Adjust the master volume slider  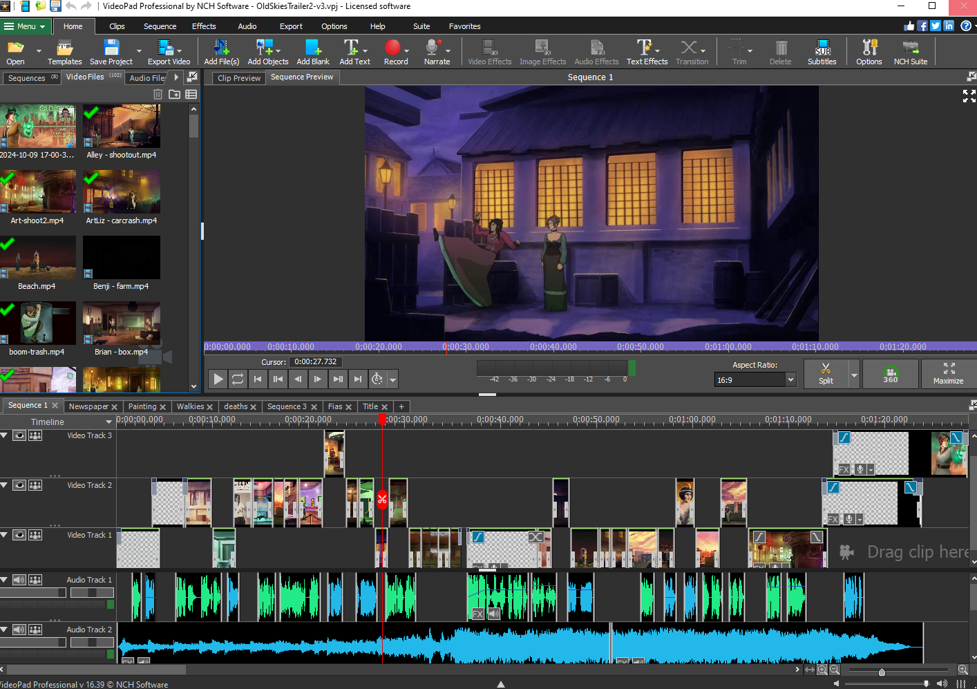(926, 683)
